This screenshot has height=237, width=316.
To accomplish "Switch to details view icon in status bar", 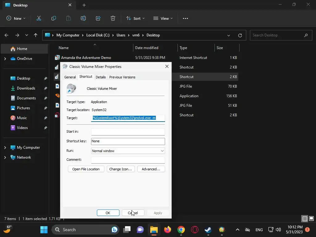I will (x=305, y=218).
